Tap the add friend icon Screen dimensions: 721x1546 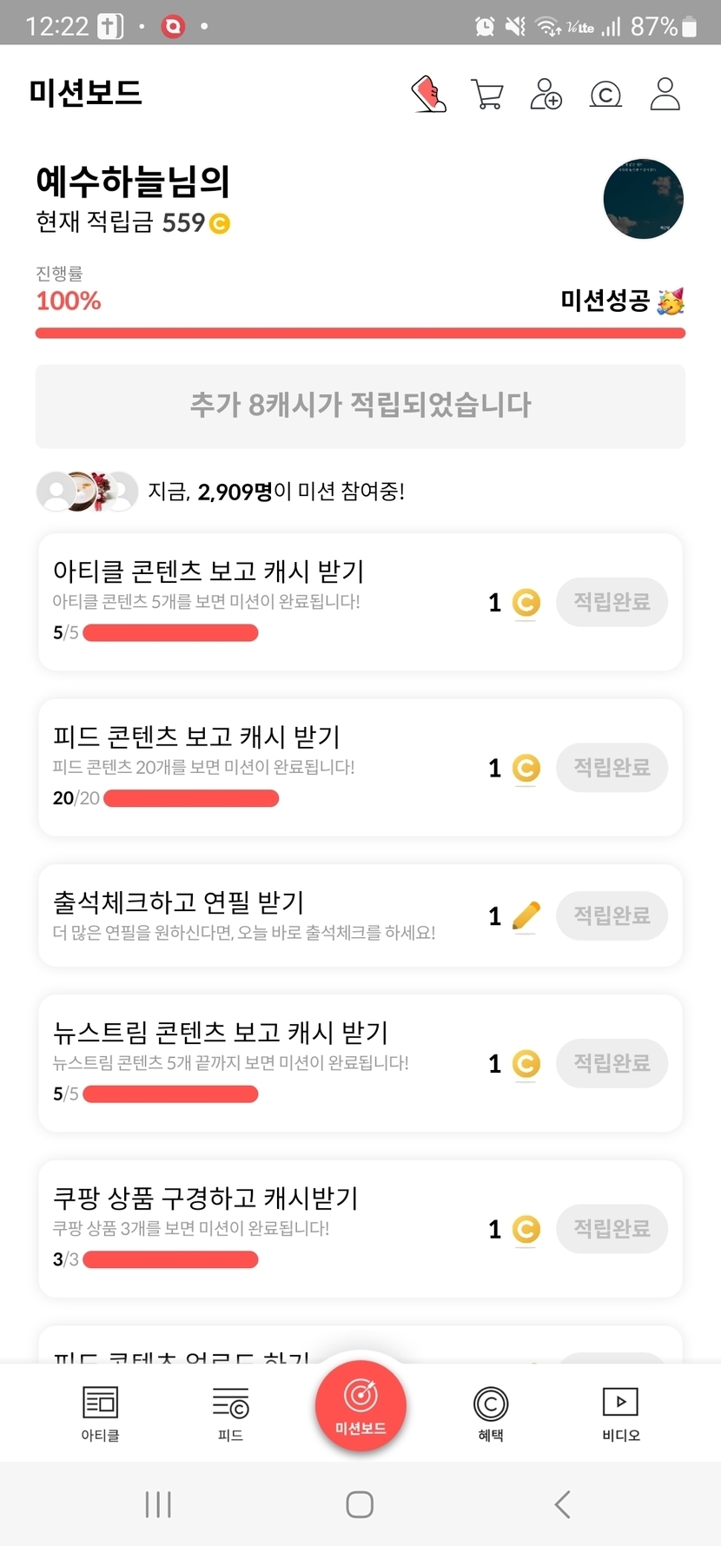pos(546,94)
